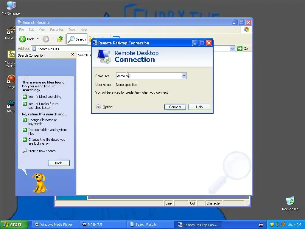Open MASH desktop shortcut icon
The image size is (305, 229).
coord(11,106)
